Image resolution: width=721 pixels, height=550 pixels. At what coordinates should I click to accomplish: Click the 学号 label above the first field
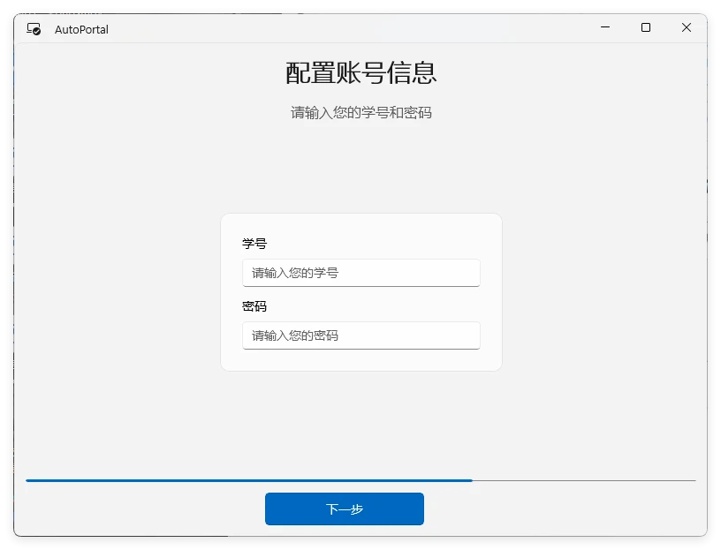coord(254,244)
